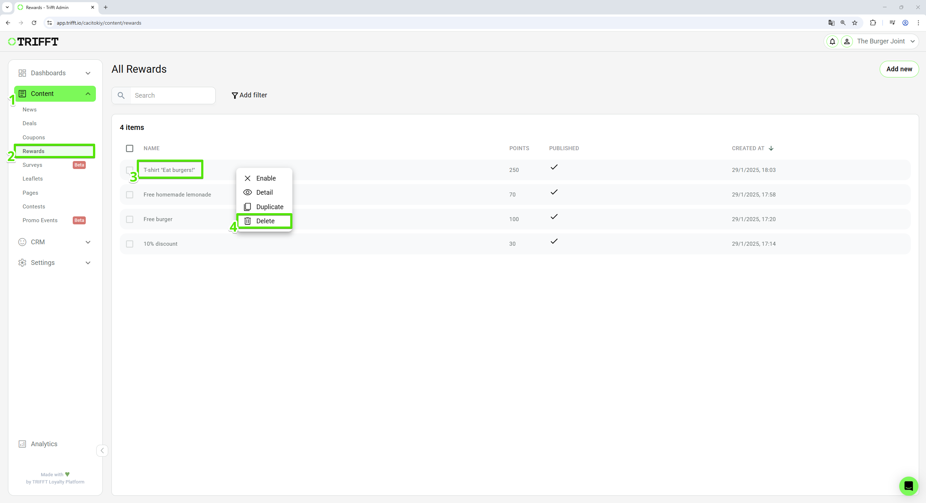Open the Coupons sidebar link

tap(34, 138)
